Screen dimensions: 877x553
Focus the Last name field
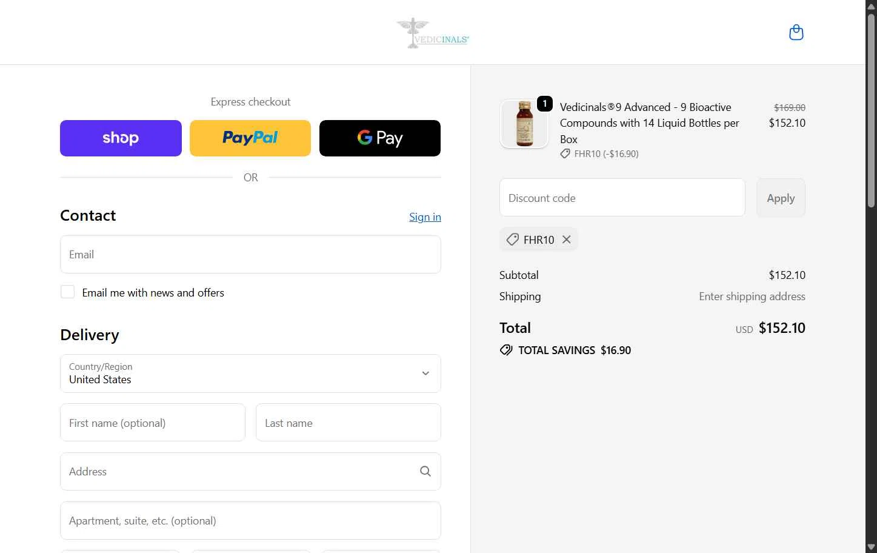(x=348, y=423)
